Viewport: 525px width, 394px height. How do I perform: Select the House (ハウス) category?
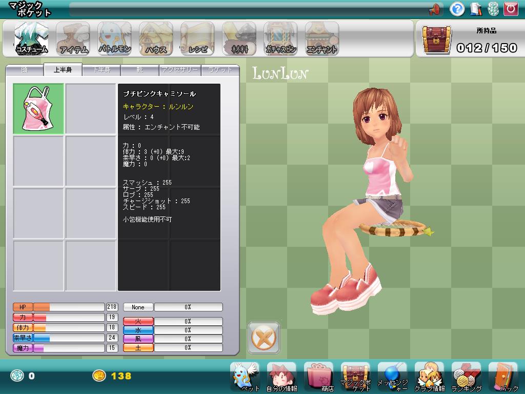[x=156, y=38]
